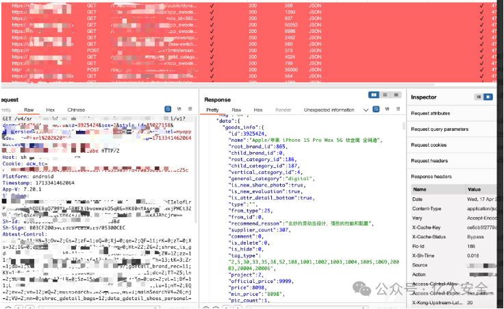The image size is (504, 309).
Task: Toggle response message wrap icon (blue)
Action: point(376,109)
